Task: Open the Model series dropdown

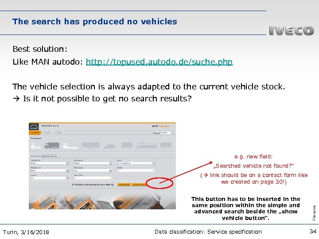Action: (93, 170)
